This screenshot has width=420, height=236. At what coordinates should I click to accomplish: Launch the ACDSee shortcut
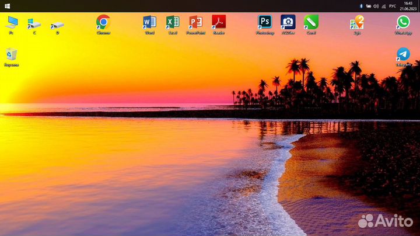pyautogui.click(x=288, y=25)
